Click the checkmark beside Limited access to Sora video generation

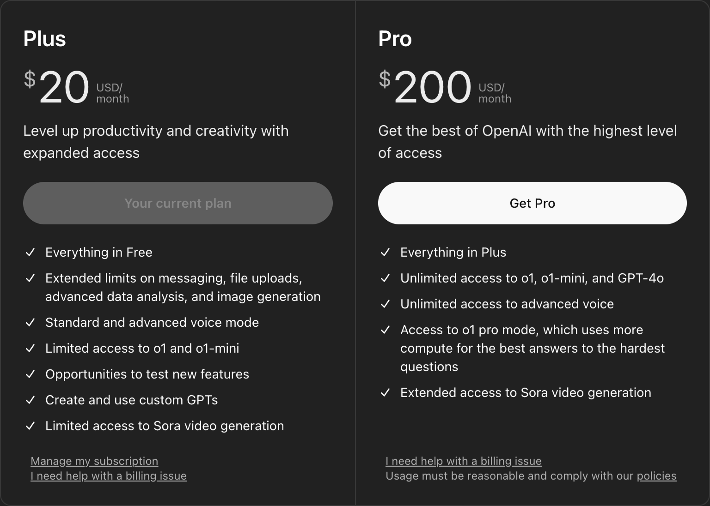[x=31, y=426]
